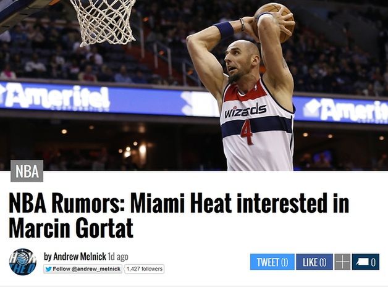
Task: Open the author's round avatar logo
Action: 22,262
